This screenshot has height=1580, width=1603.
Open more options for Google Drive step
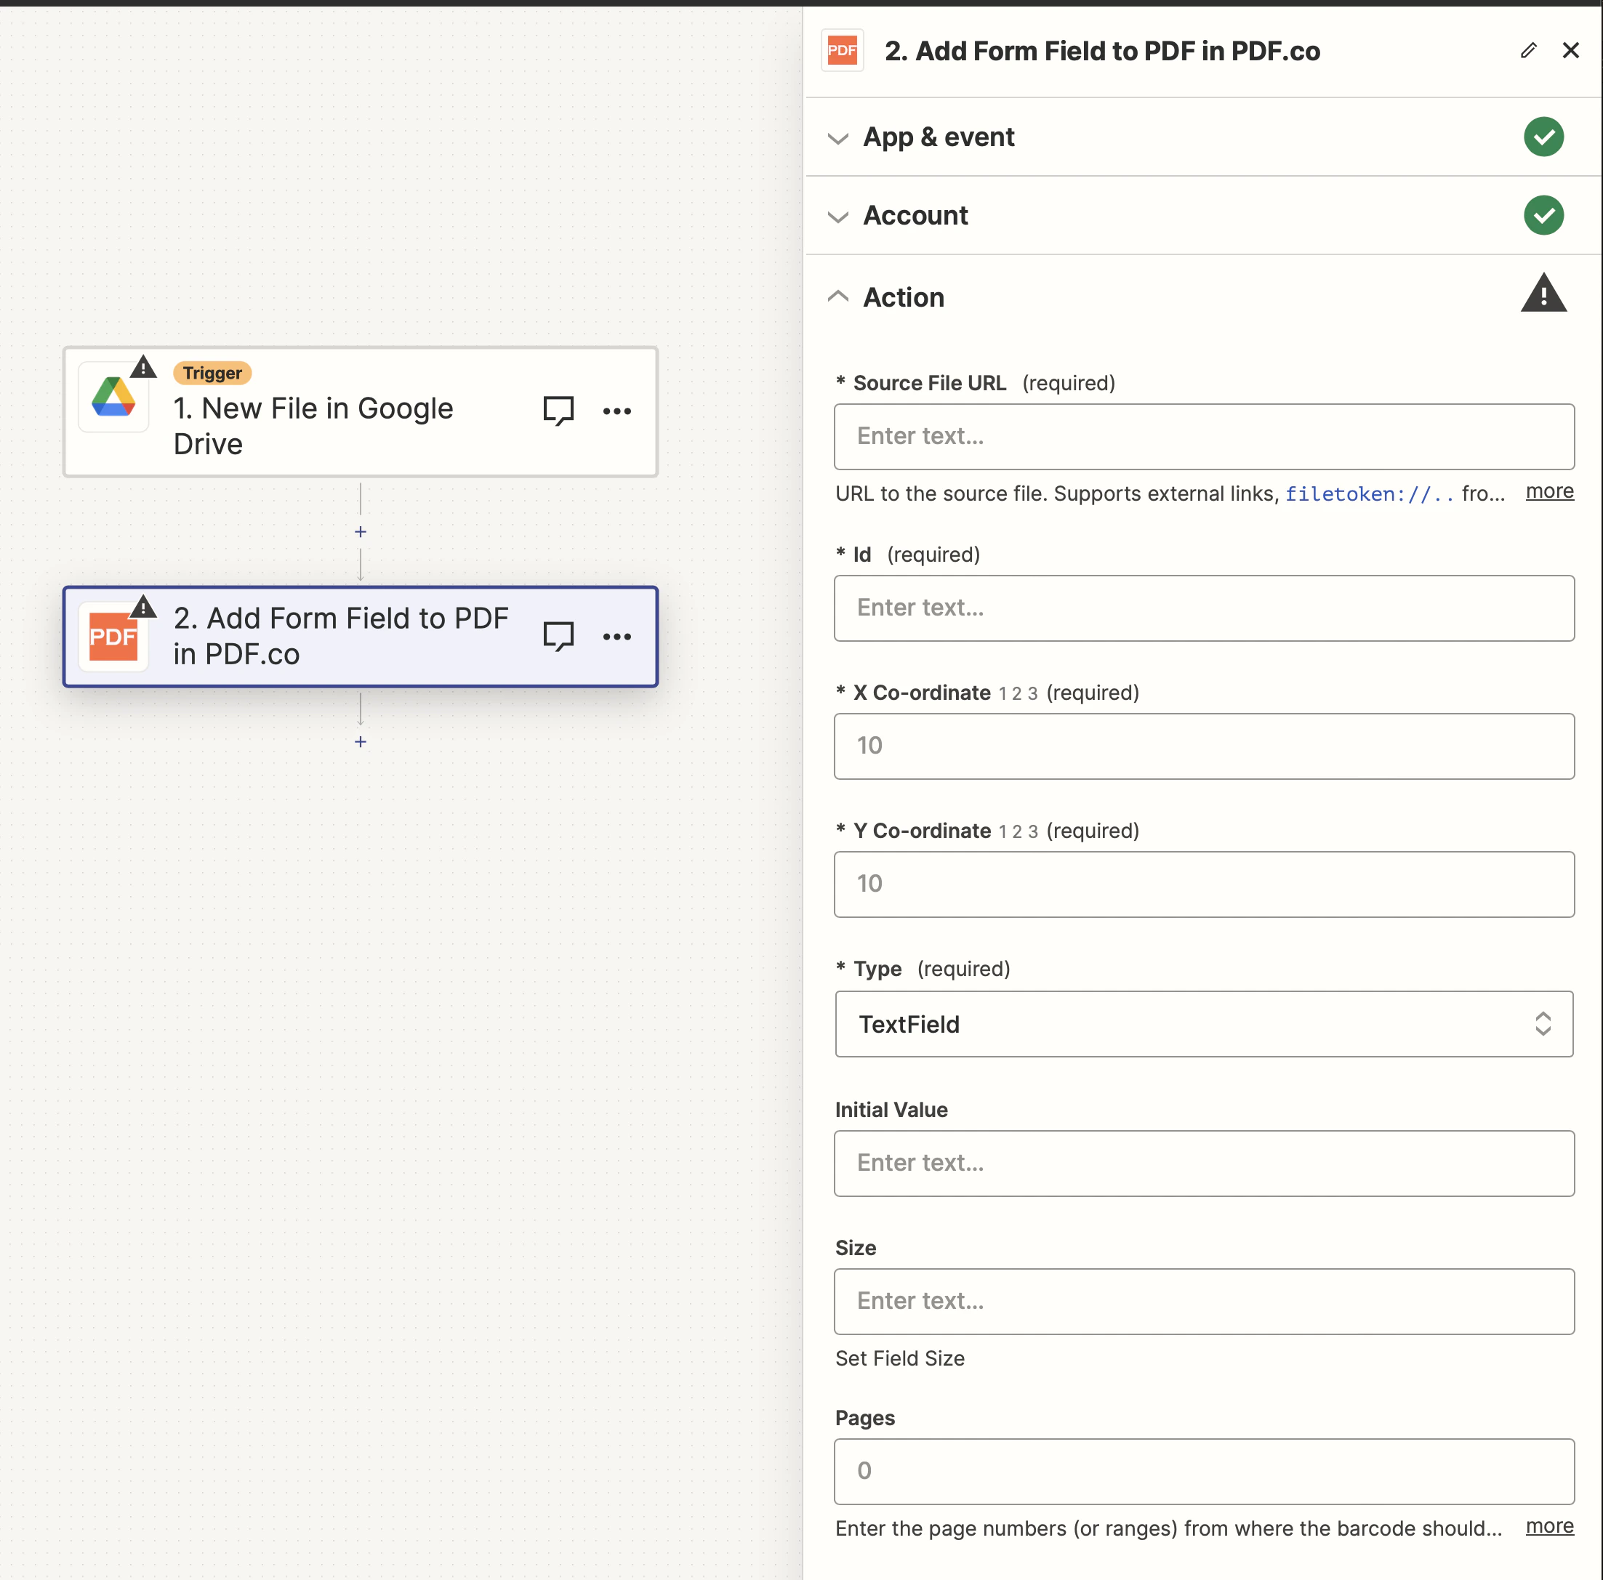617,411
